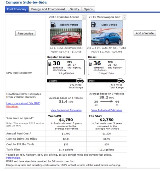160x171 pixels.
Task: Click the fuel pump icon beside 30 combined MPG
Action: (50, 64)
